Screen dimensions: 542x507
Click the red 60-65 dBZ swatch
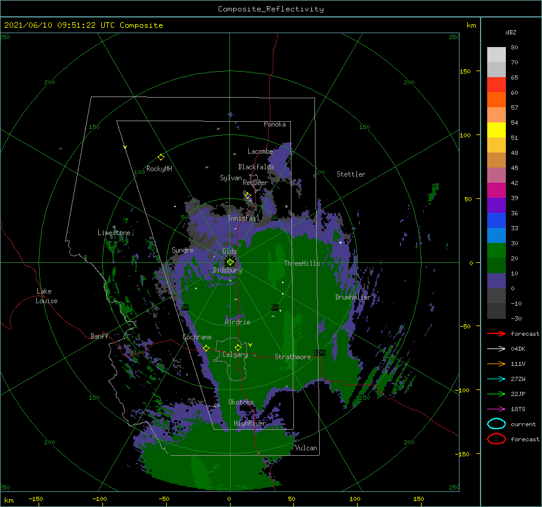(x=496, y=85)
